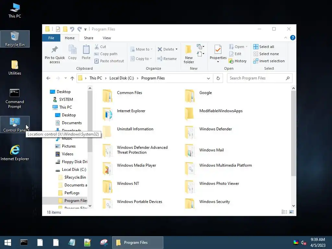Click the muted volume tray icon
This screenshot has width=332, height=249.
click(303, 243)
